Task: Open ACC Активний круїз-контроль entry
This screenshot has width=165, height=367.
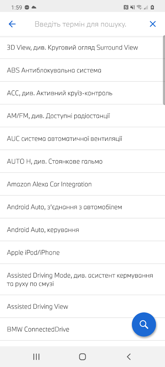Action: [x=60, y=93]
